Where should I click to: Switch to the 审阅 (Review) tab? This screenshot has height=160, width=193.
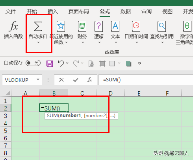[147, 11]
